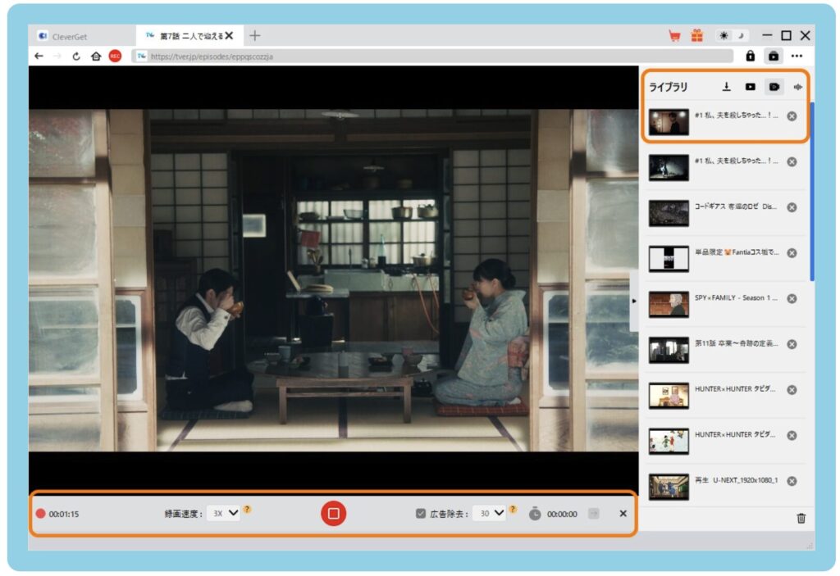Go back to previous page

(x=39, y=56)
